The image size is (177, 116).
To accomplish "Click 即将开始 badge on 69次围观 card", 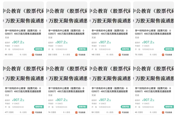I will point(39,49).
